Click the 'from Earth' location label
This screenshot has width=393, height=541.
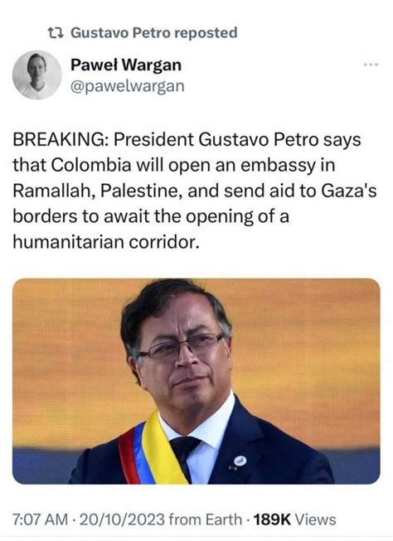(x=206, y=519)
